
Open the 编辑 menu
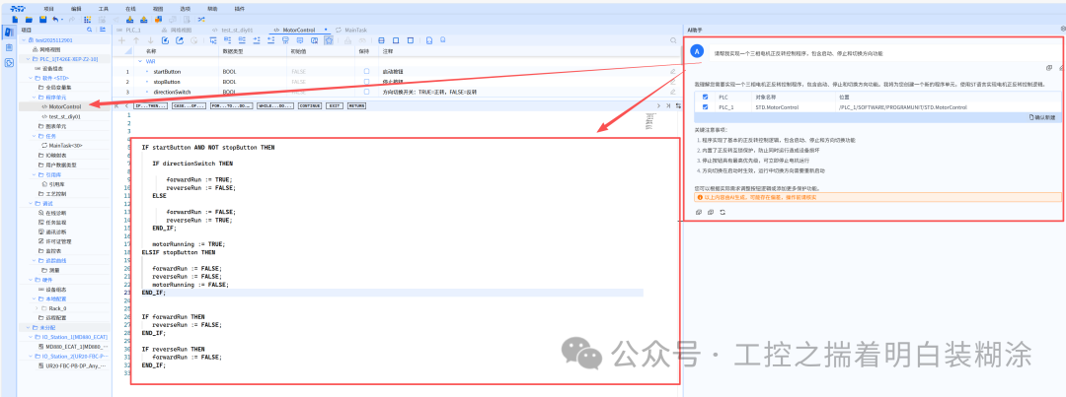tap(76, 9)
